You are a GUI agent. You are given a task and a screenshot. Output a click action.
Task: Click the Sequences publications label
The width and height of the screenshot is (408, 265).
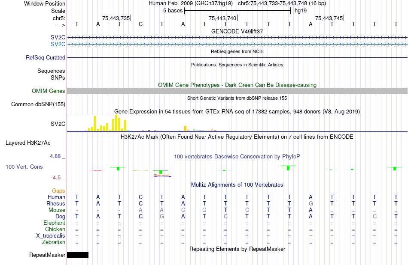[51, 71]
